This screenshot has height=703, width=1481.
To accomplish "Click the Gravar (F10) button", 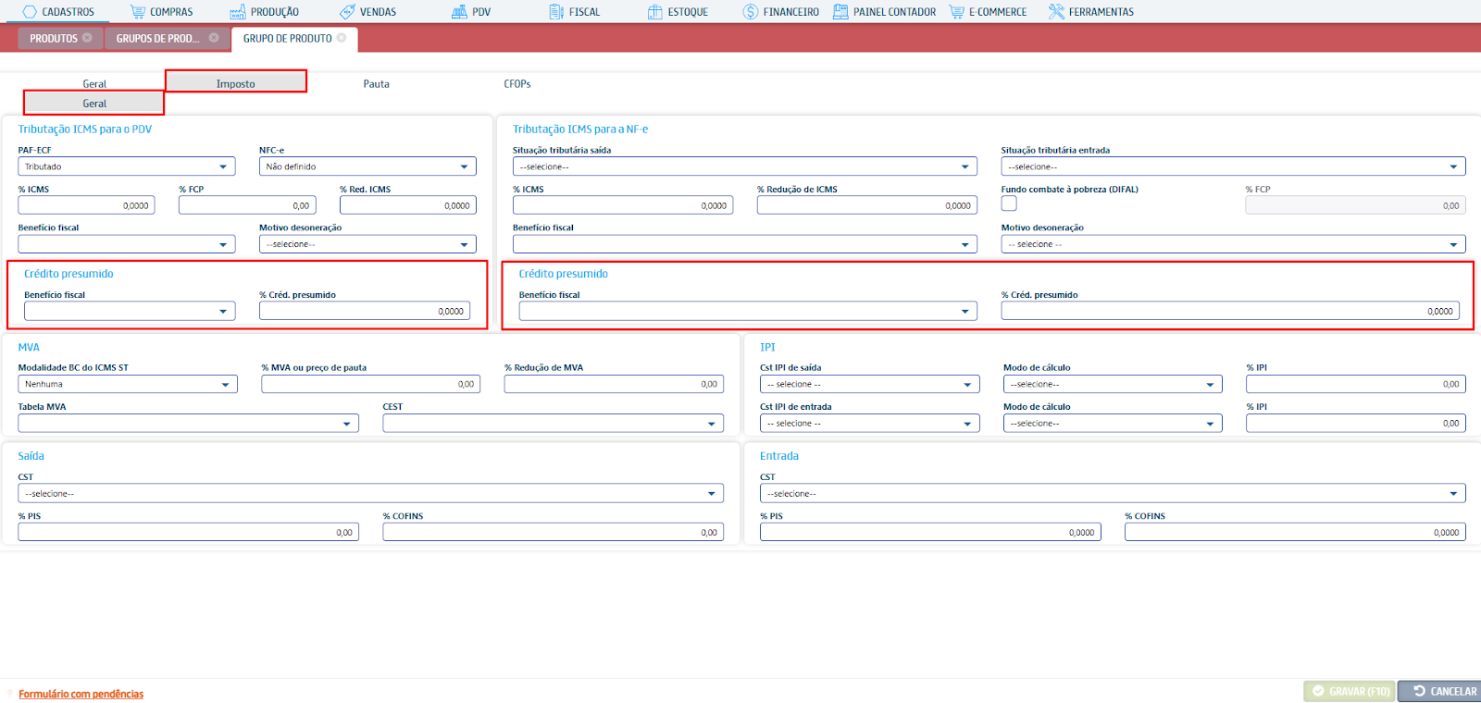I will [1350, 691].
